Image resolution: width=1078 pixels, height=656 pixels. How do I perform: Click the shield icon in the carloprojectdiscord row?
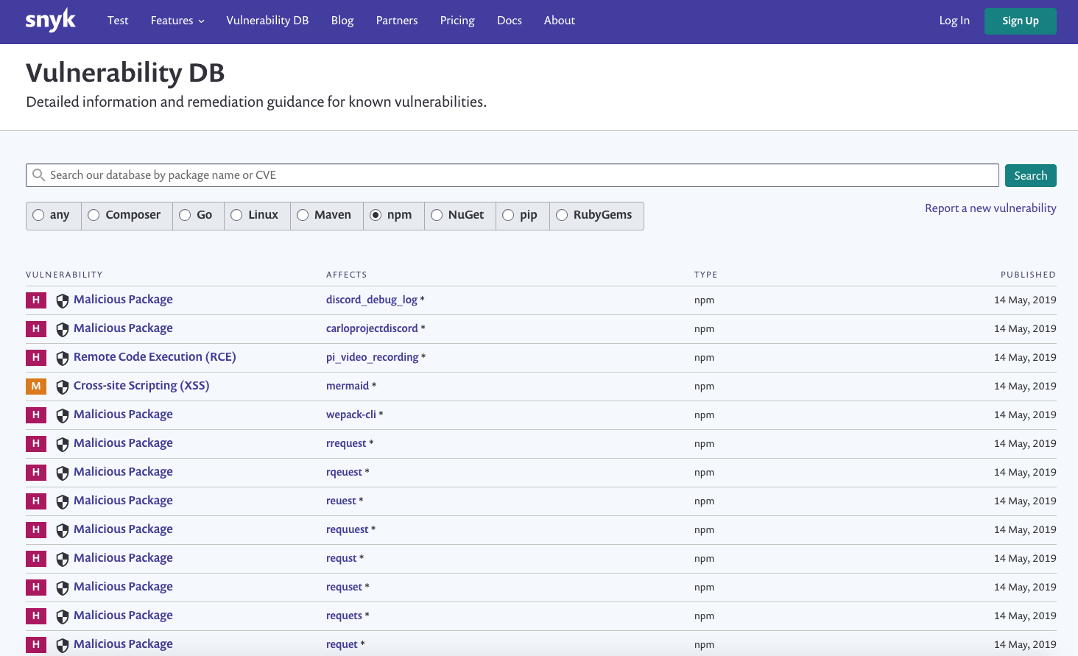click(63, 329)
